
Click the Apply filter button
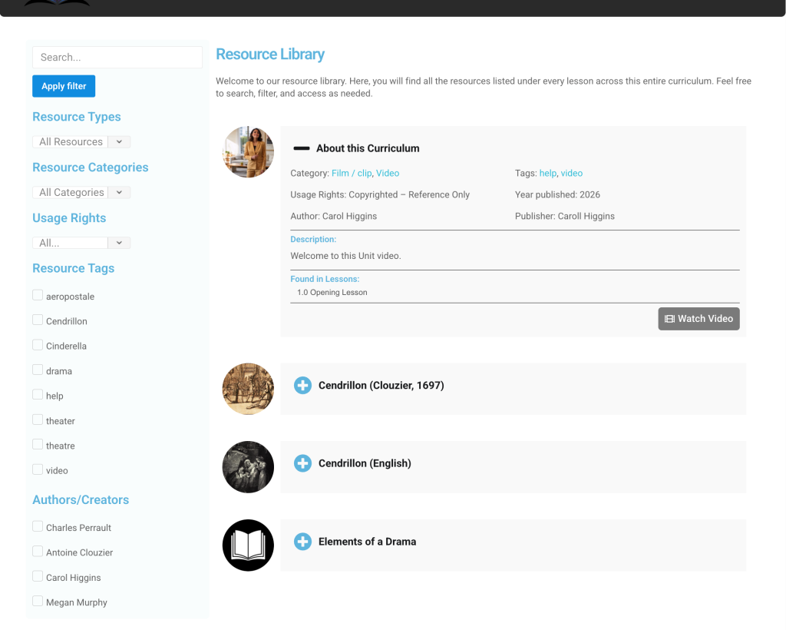64,86
